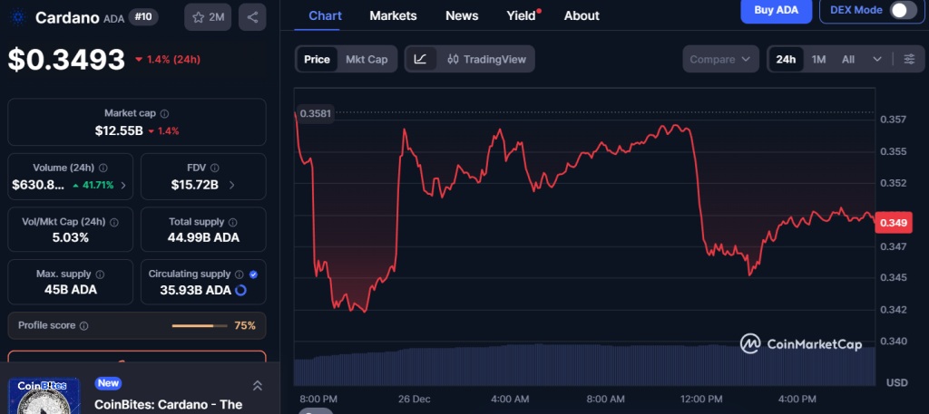The height and width of the screenshot is (414, 929).
Task: Open the Chart tab
Action: pos(326,16)
